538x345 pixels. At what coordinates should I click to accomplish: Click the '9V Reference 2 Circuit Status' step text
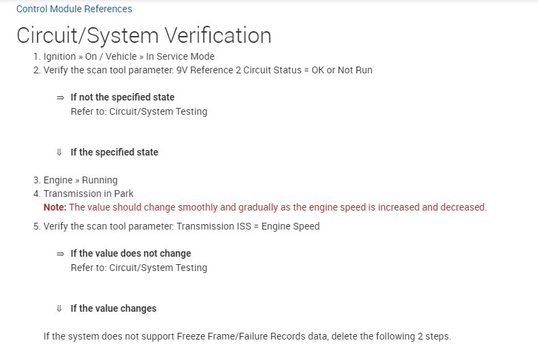(x=207, y=70)
